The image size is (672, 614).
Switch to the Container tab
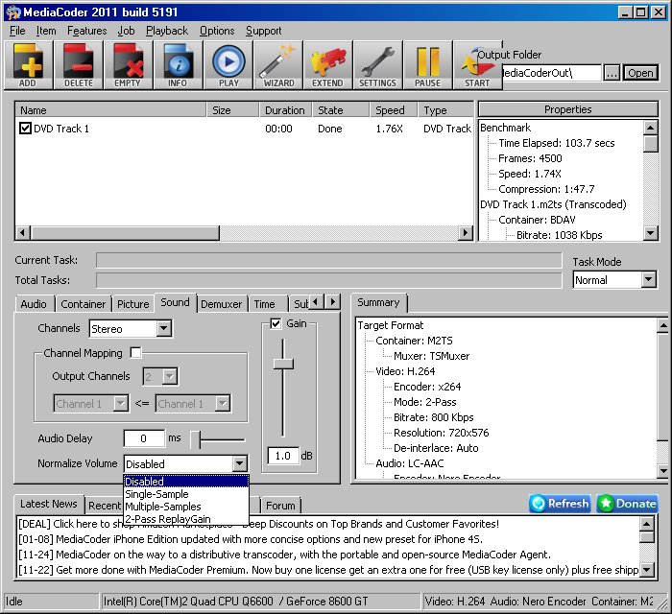[84, 304]
